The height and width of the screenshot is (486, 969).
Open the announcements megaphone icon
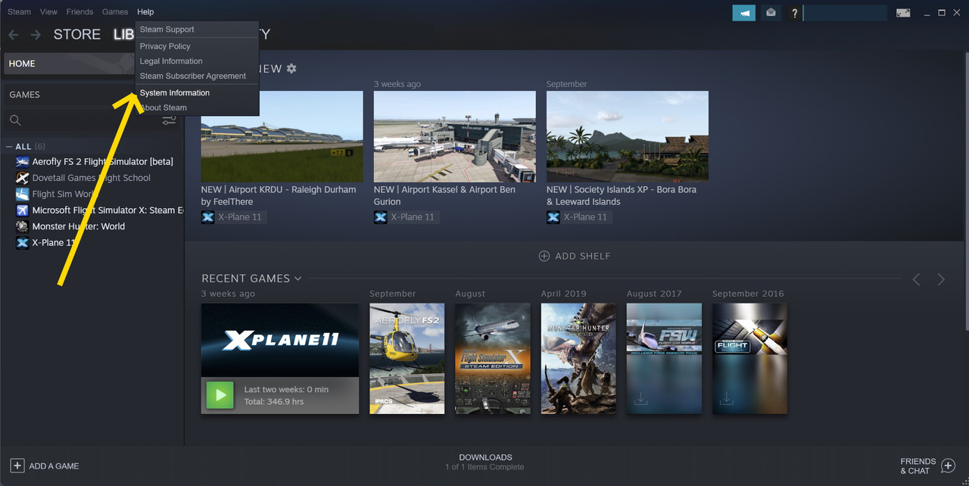tap(743, 13)
